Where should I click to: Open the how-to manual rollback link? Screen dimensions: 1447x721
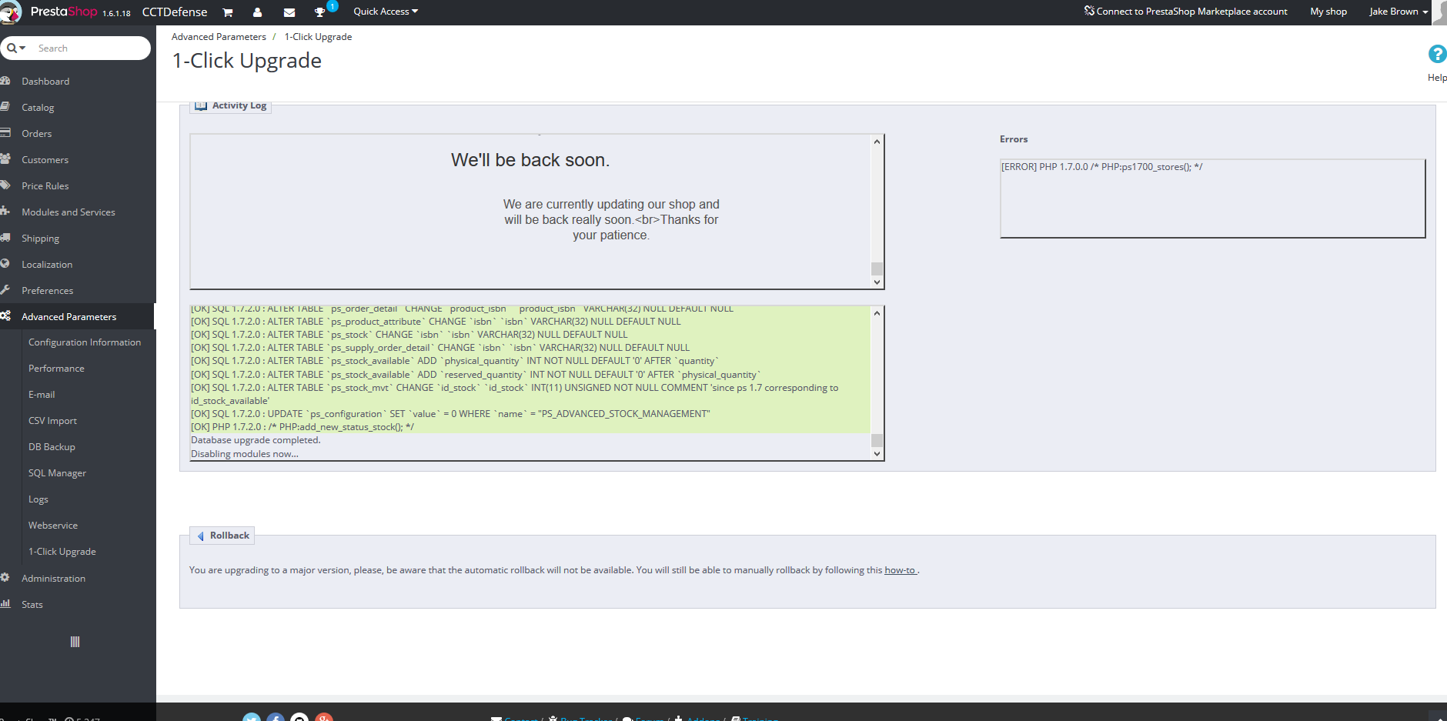click(x=901, y=570)
